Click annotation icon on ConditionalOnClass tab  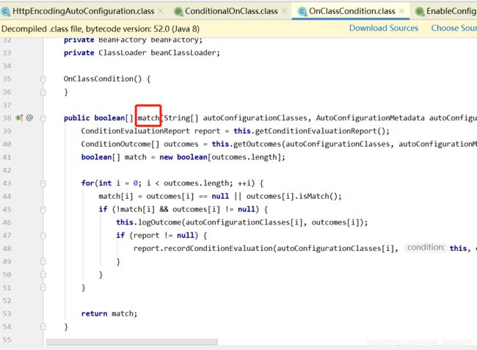pyautogui.click(x=178, y=12)
